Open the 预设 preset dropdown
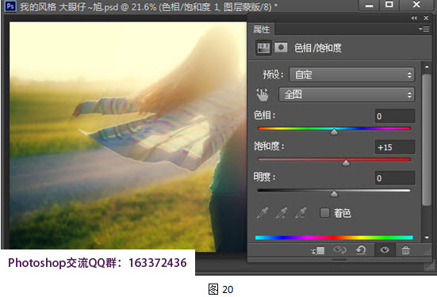 tap(351, 74)
